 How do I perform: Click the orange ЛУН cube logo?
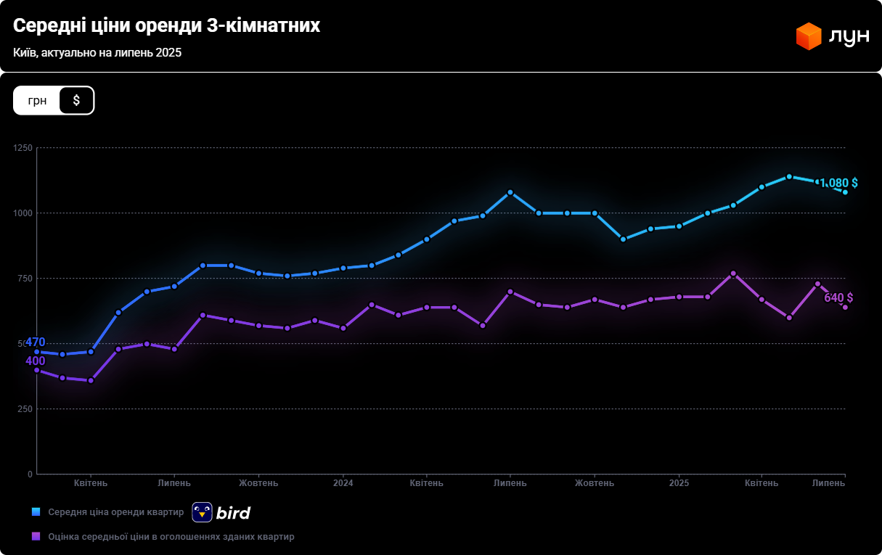pos(808,36)
